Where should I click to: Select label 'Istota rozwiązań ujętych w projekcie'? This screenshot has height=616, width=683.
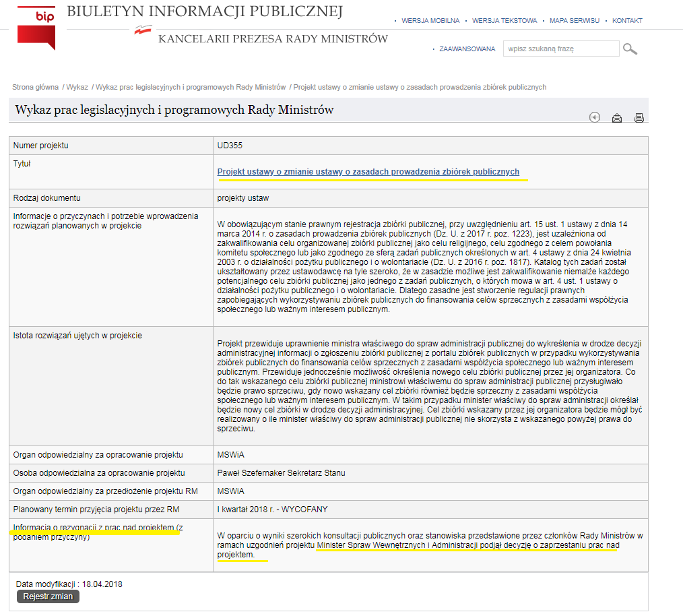click(x=77, y=336)
